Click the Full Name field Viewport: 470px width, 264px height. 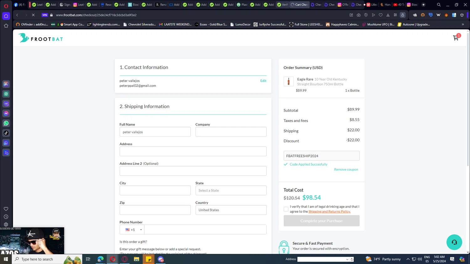[155, 132]
